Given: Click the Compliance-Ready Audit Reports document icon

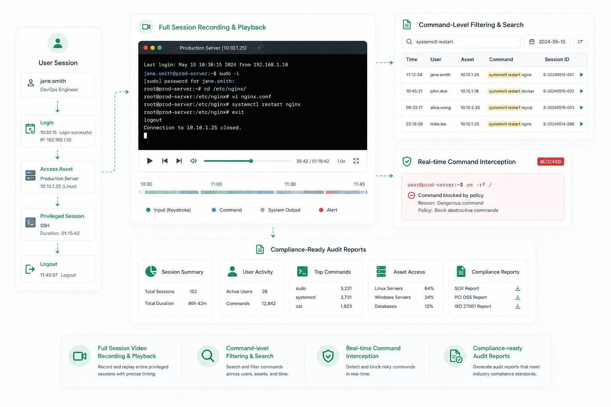Looking at the screenshot, I should (260, 249).
